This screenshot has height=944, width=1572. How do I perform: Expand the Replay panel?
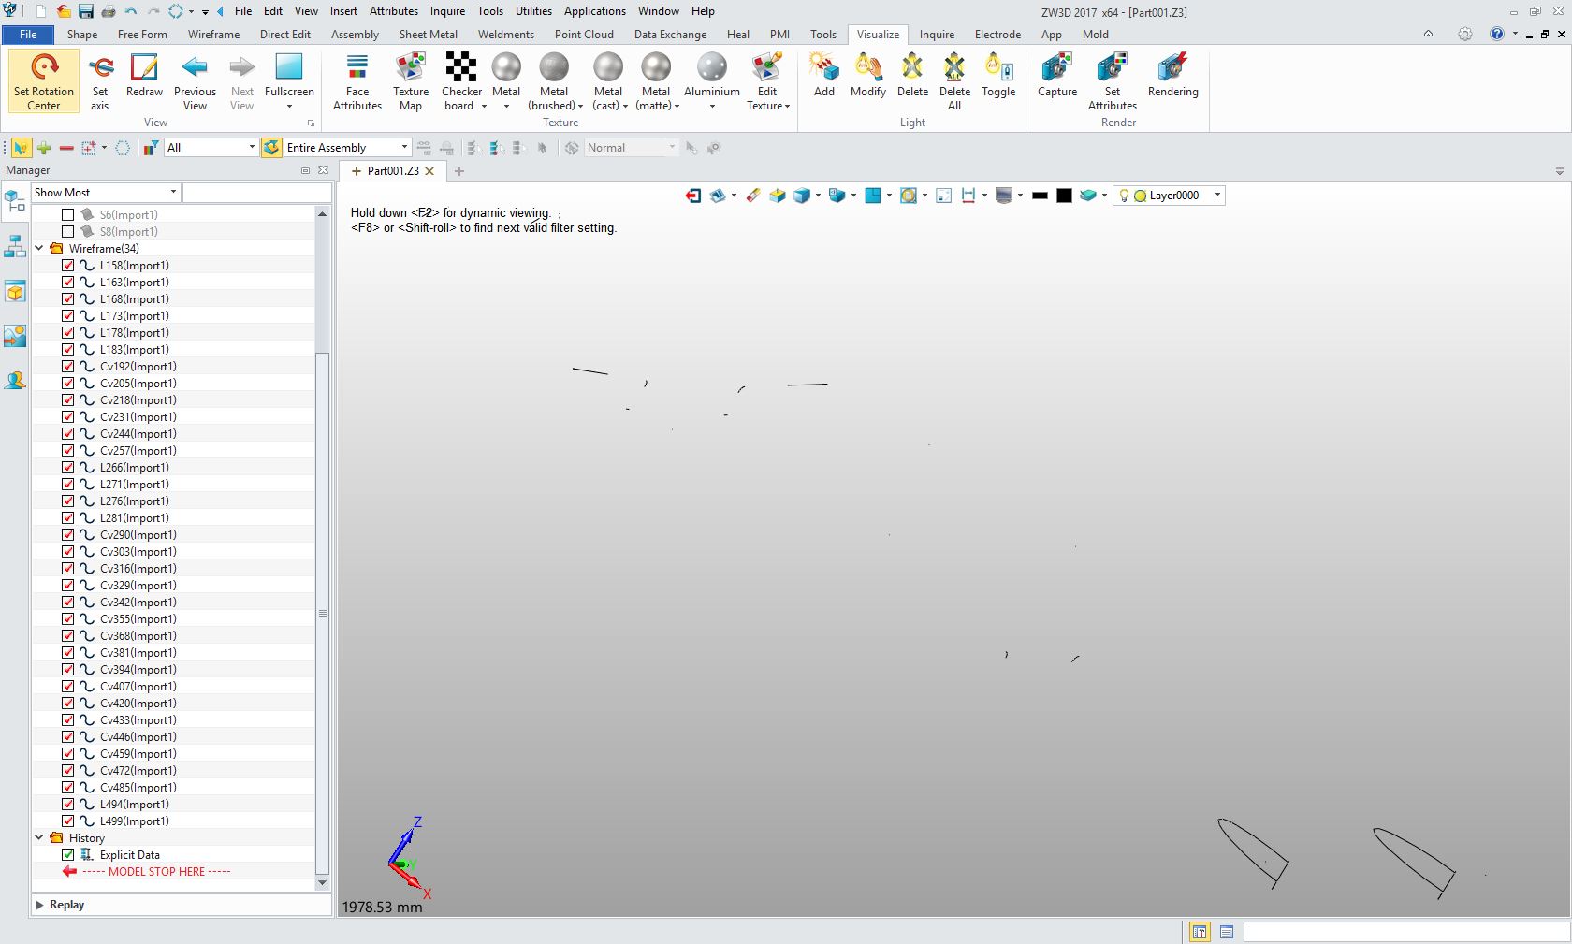pos(40,905)
